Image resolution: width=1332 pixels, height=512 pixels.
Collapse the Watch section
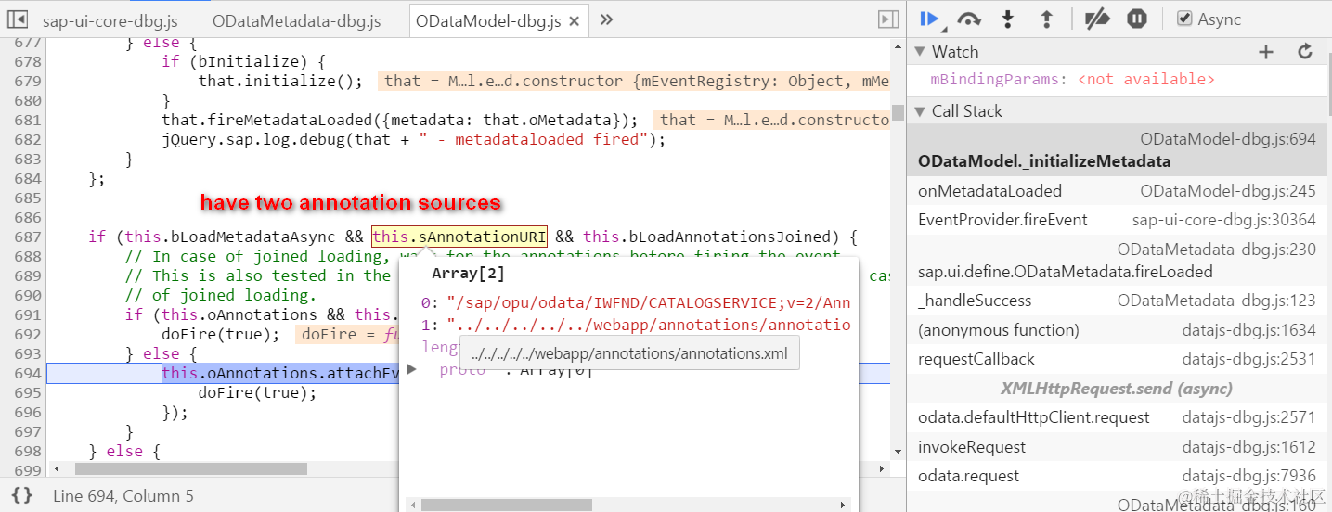tap(920, 52)
